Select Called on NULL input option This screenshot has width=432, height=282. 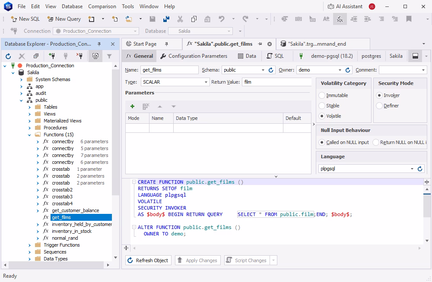(343, 142)
